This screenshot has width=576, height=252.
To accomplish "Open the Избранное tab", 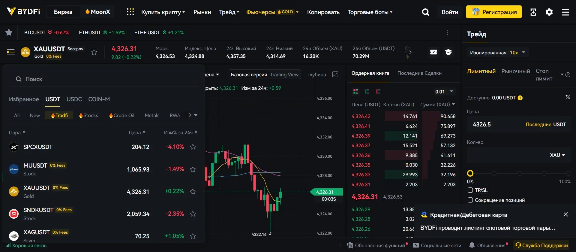I will (x=24, y=99).
